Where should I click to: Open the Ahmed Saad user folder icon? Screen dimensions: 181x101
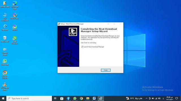point(5,4)
